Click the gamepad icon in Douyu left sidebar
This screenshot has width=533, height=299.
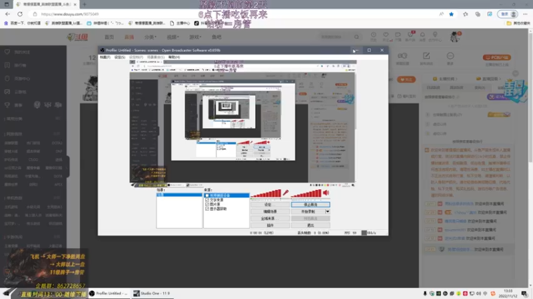(x=7, y=92)
